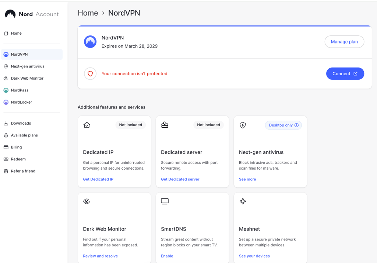Click the Downloads tray icon
The width and height of the screenshot is (377, 263).
[6, 123]
